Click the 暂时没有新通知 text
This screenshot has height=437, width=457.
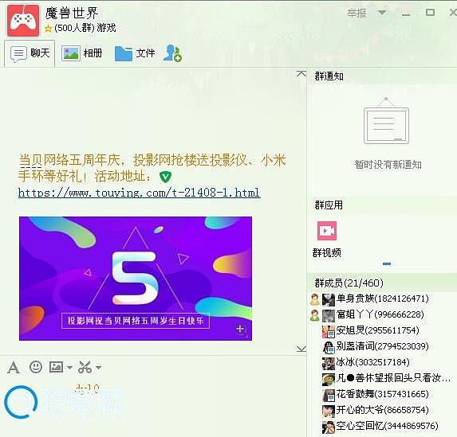388,165
